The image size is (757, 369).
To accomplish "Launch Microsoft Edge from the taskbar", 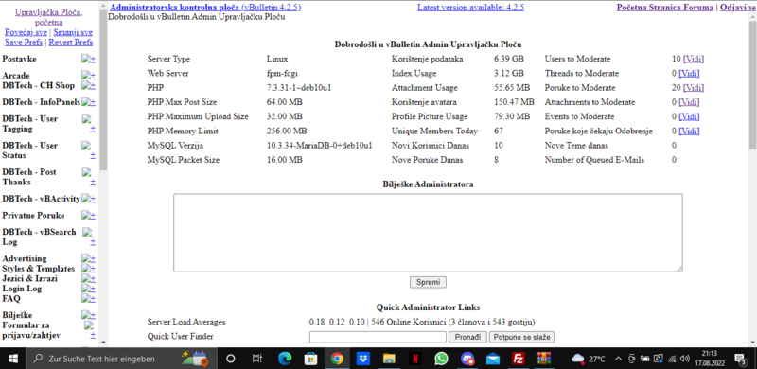I will (x=286, y=359).
